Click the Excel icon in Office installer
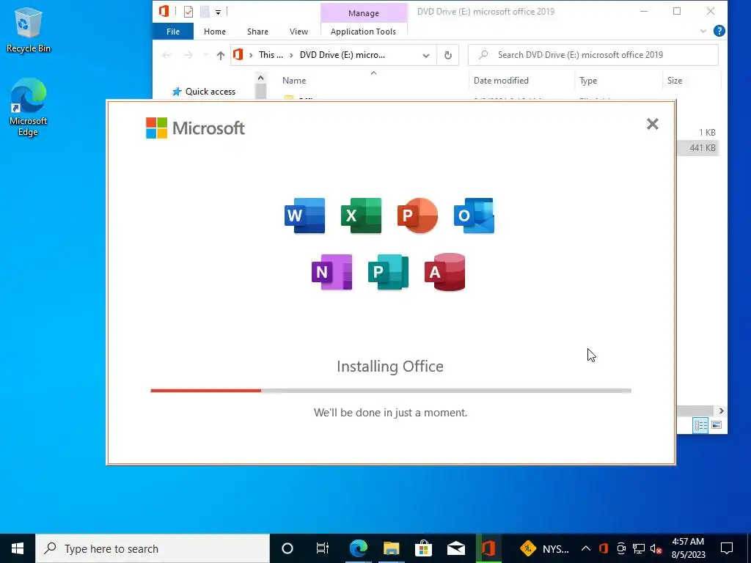 (361, 216)
